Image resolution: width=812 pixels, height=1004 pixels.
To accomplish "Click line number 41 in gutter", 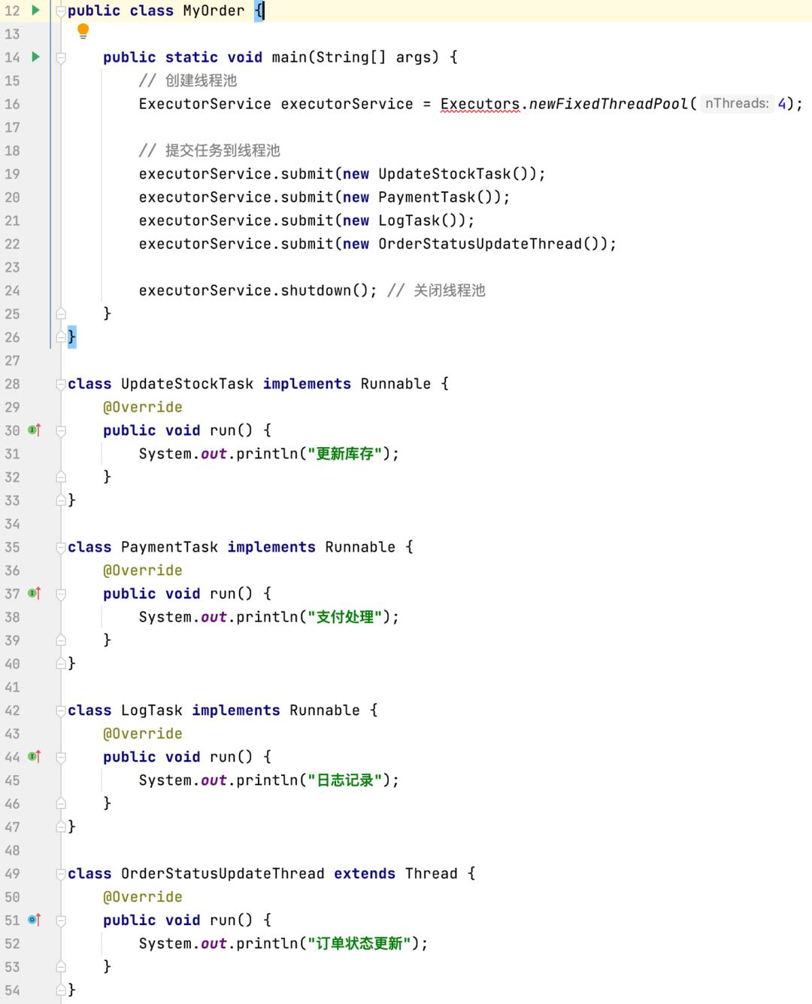I will tap(12, 687).
